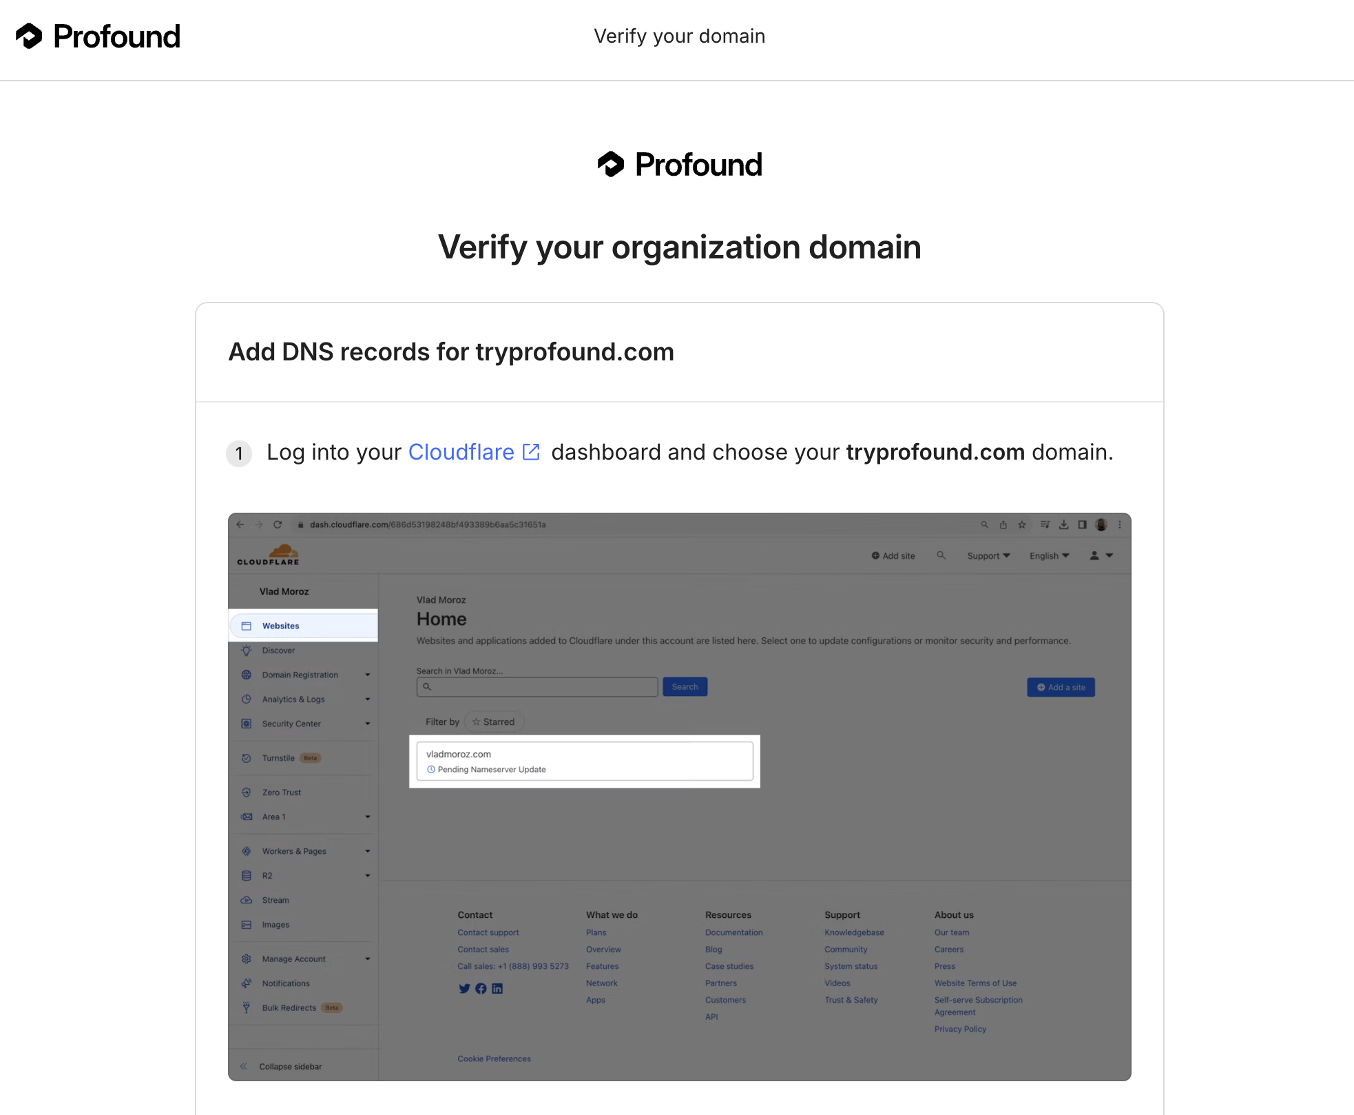This screenshot has height=1115, width=1354.
Task: Expand Analytics & Logs in the screenshot sidebar
Action: click(x=368, y=699)
